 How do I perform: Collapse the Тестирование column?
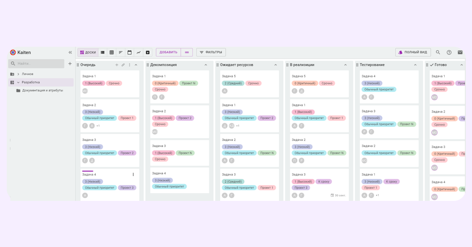pyautogui.click(x=415, y=65)
